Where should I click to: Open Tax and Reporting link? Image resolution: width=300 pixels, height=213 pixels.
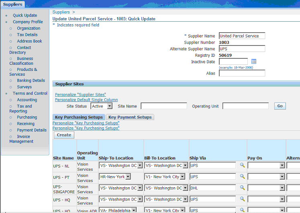20,109
